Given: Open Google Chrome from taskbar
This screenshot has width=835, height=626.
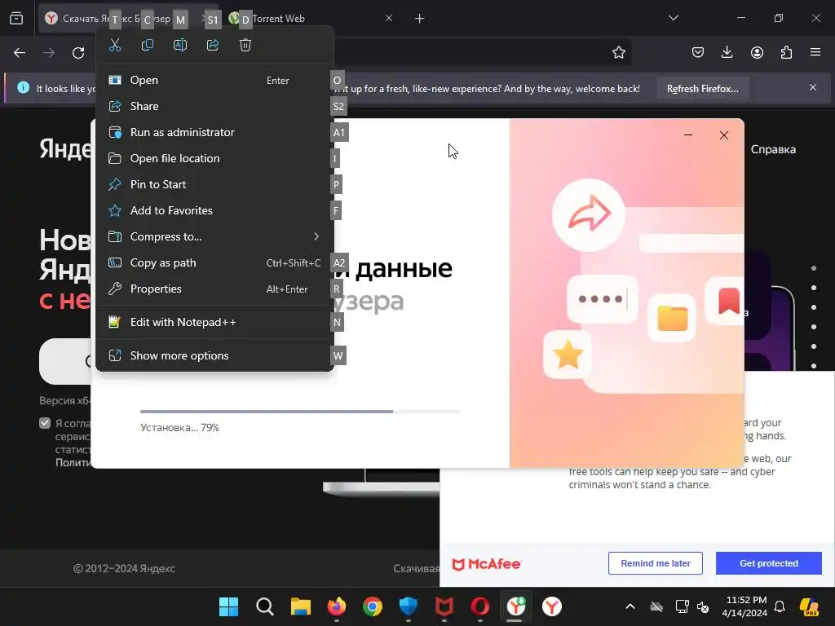Looking at the screenshot, I should click(372, 606).
